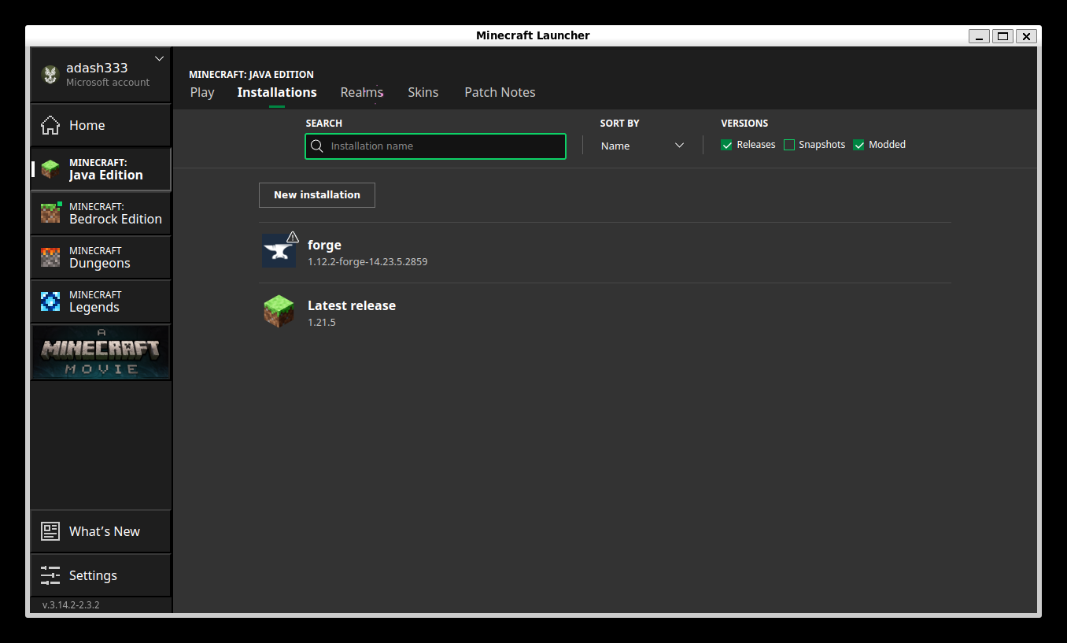Enable the Snapshots checkbox
This screenshot has width=1067, height=643.
(x=789, y=145)
